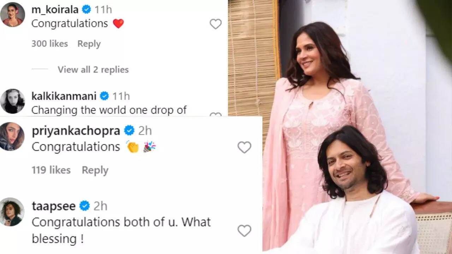452x254 pixels.
Task: Open kalkikanmani's profile avatar
Action: 12,101
